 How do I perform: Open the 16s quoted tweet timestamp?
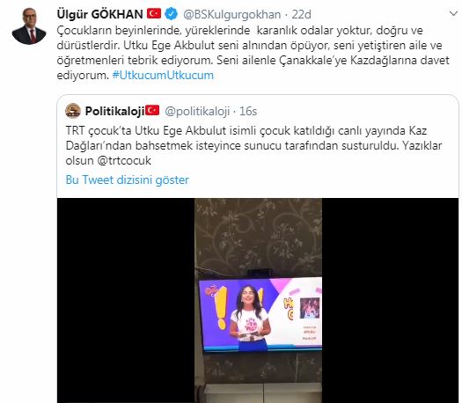(248, 111)
